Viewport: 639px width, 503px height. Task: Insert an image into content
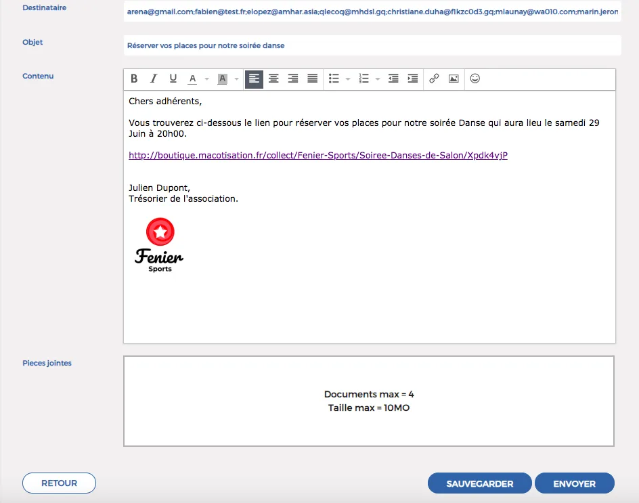(454, 79)
